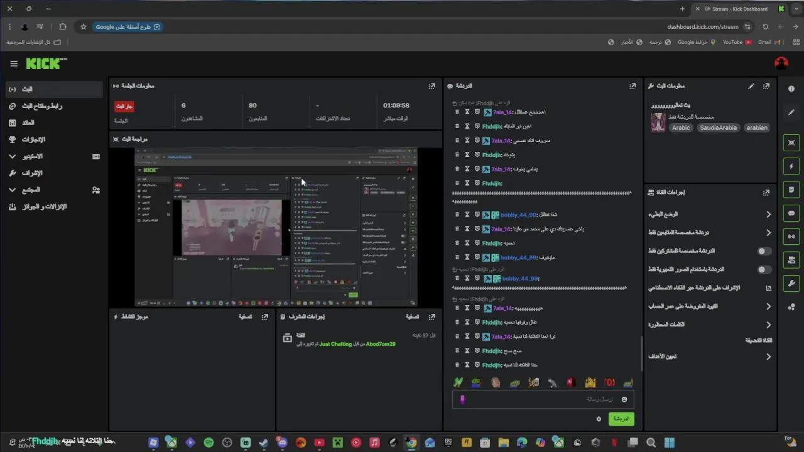Click the arabian stream tag
The height and width of the screenshot is (452, 804).
pyautogui.click(x=757, y=127)
